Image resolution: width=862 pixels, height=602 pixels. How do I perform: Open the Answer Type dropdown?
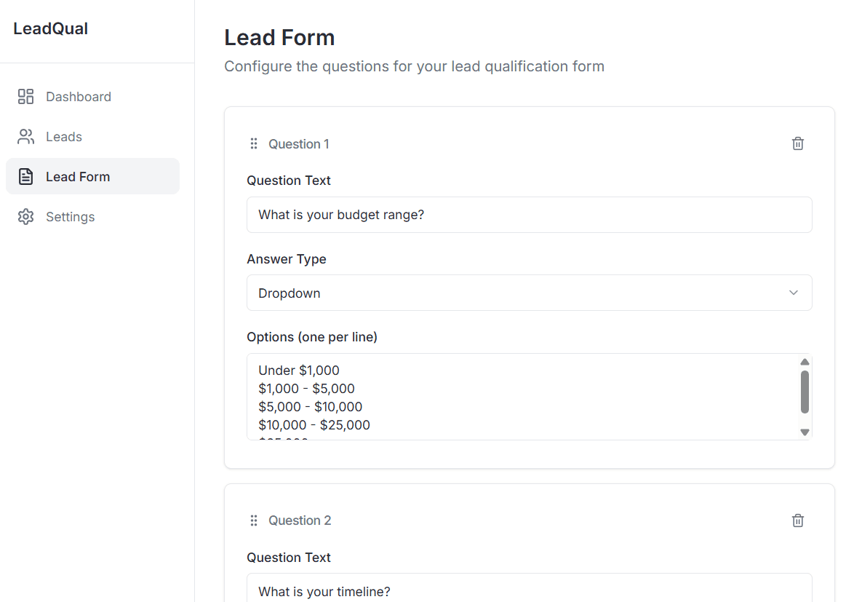click(529, 293)
